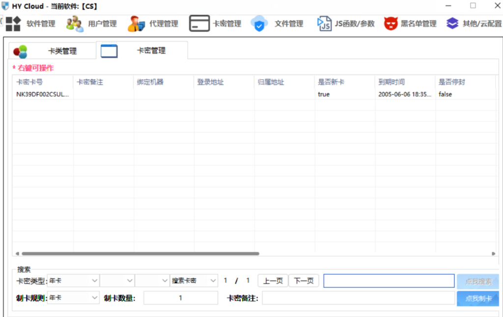This screenshot has height=317, width=503.
Task: Go to next page with 下一页
Action: pos(304,281)
